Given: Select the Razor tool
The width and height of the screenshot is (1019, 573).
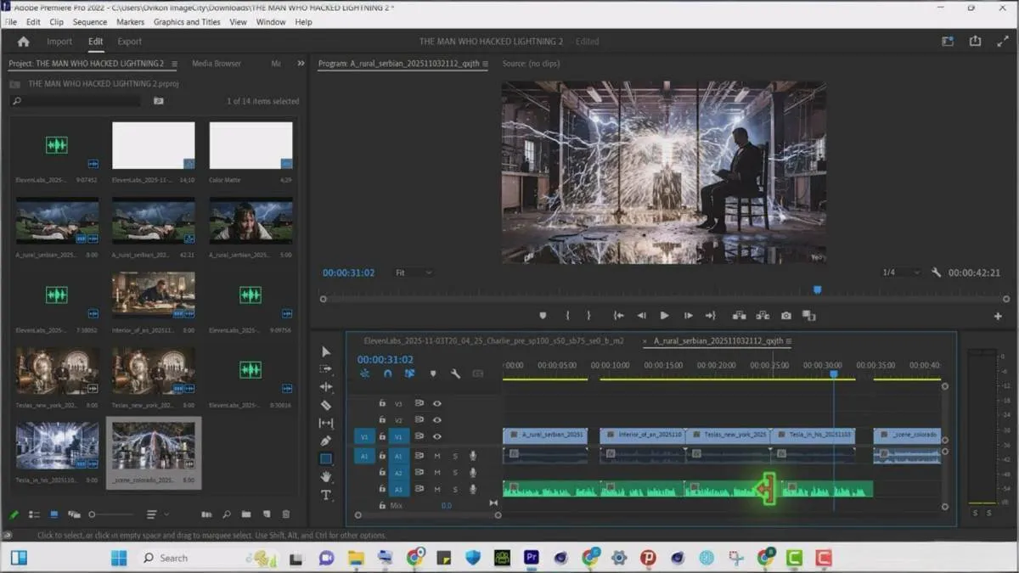Looking at the screenshot, I should [x=326, y=405].
